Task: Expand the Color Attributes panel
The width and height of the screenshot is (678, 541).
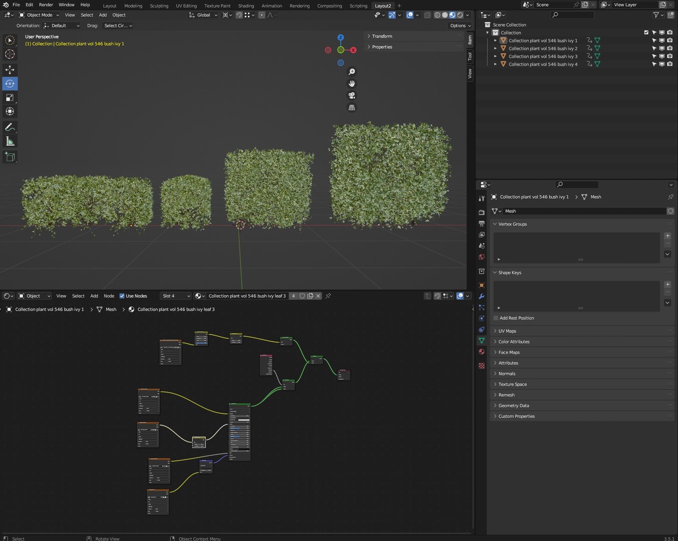Action: (x=581, y=342)
